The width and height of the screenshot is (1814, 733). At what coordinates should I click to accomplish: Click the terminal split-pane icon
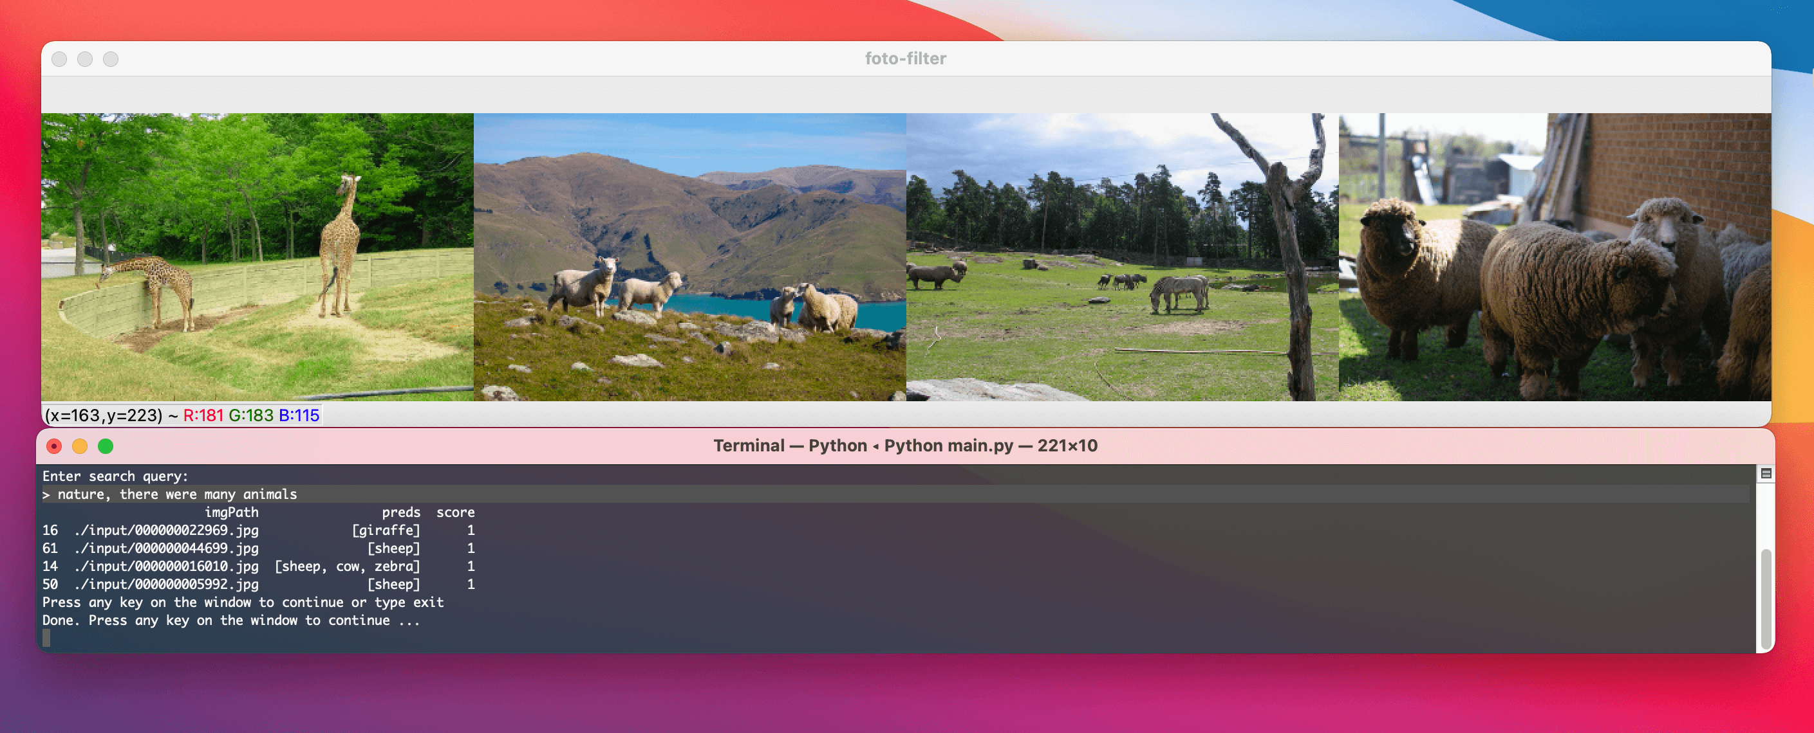coord(1766,473)
